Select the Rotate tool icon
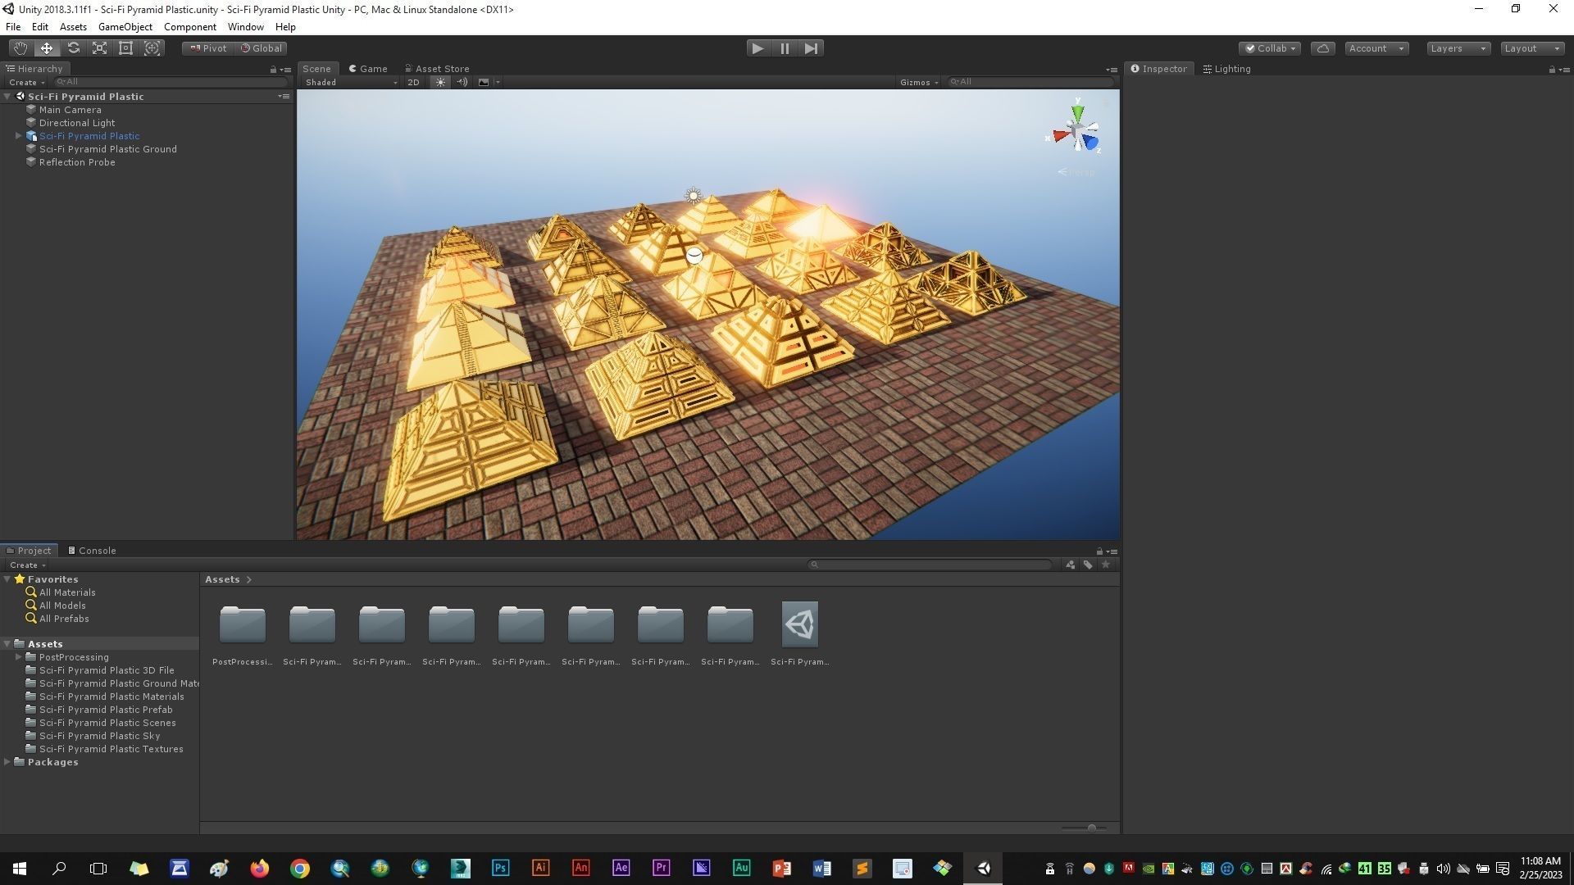Screen dimensions: 1574x885 pos(73,48)
